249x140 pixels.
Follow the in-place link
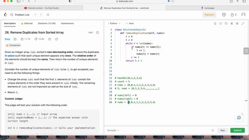click(x=10, y=56)
